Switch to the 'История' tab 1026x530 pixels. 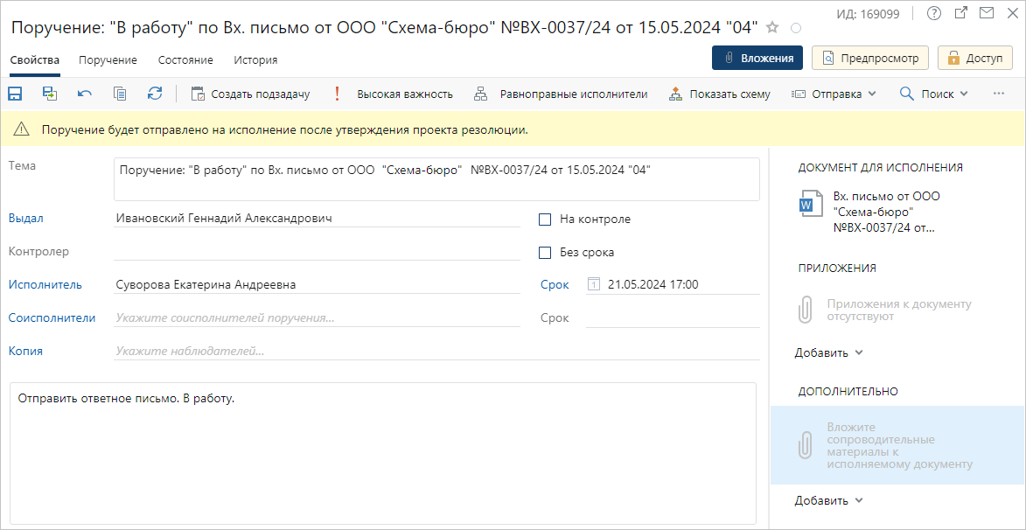click(x=255, y=60)
